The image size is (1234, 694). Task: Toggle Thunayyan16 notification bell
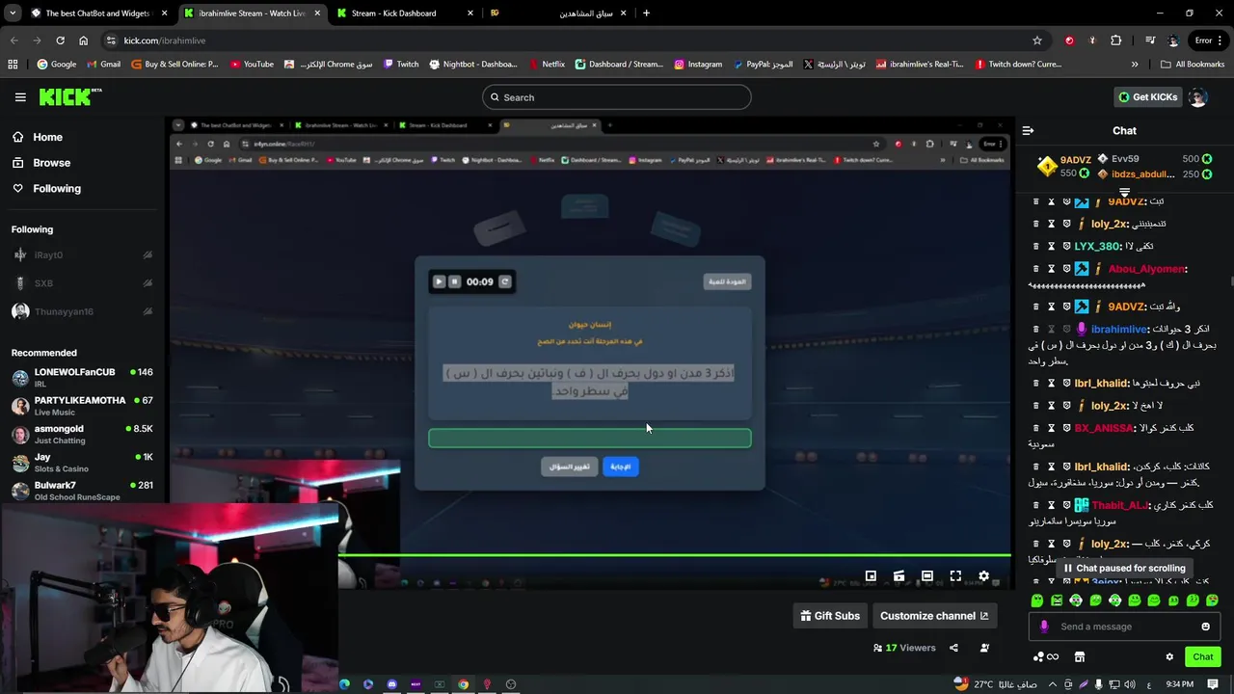point(148,311)
